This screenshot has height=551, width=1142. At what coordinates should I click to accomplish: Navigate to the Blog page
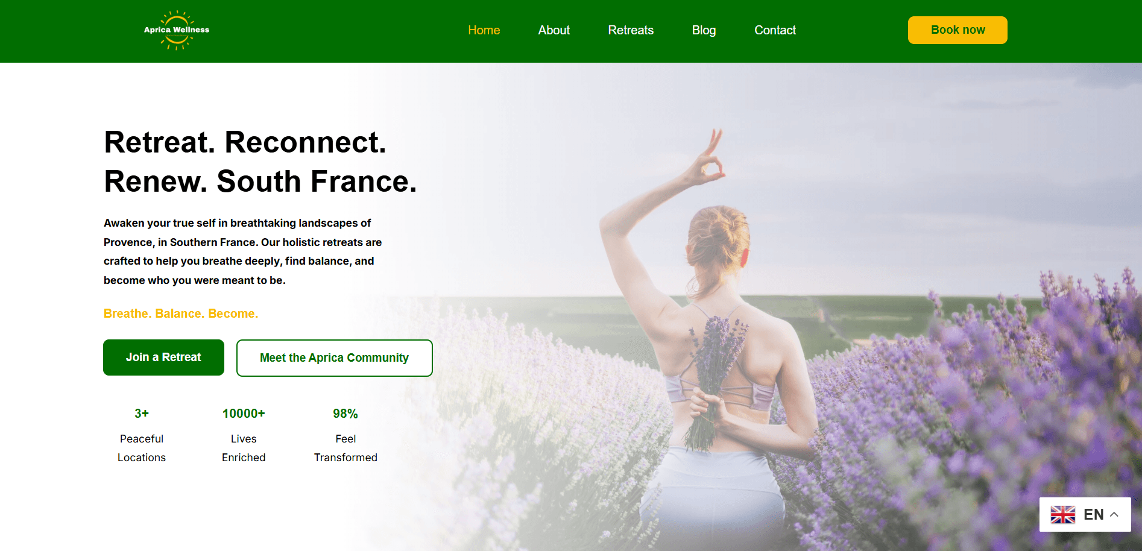coord(704,30)
